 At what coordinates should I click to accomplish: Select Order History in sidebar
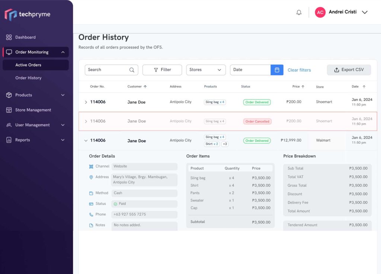pos(28,78)
